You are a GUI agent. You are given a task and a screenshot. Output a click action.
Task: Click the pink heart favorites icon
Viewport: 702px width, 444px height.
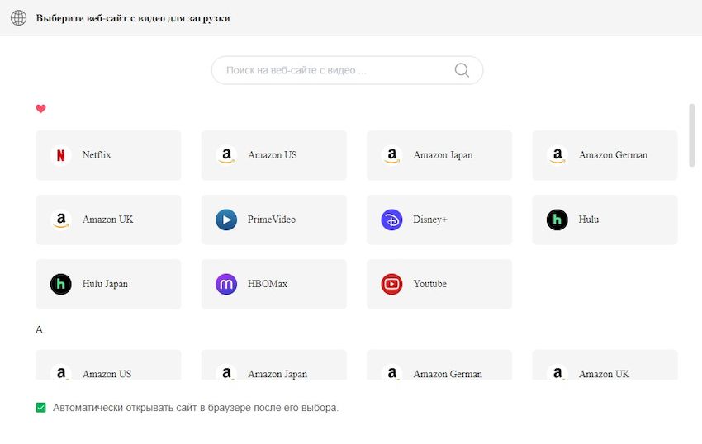click(40, 109)
